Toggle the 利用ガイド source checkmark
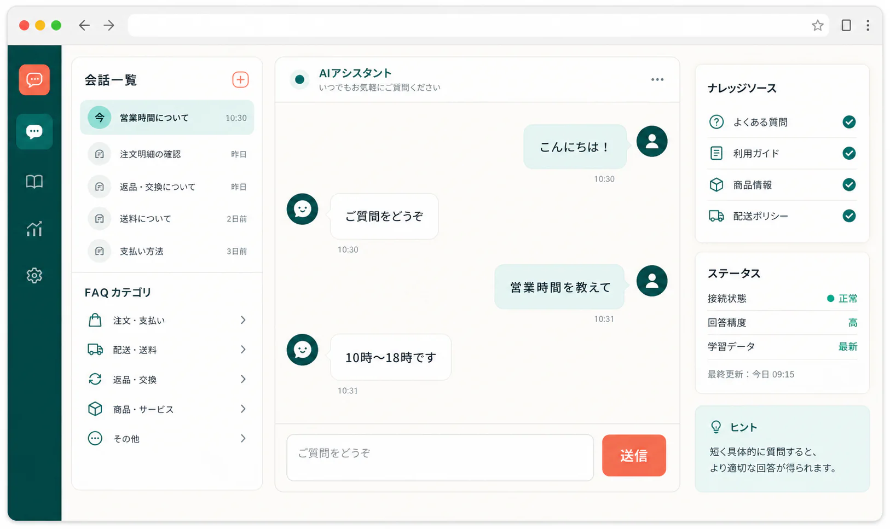Viewport: 890px width, 529px height. tap(849, 153)
